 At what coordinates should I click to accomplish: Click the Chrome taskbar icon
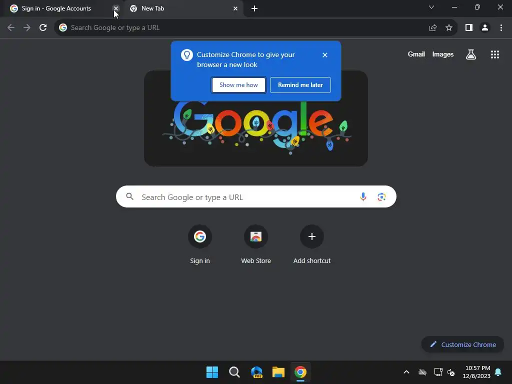[300, 372]
